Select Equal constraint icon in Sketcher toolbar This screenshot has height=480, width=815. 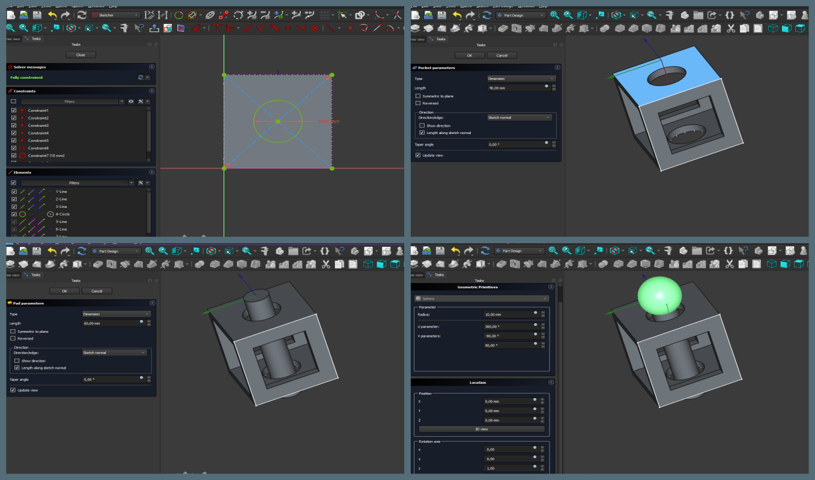288,28
